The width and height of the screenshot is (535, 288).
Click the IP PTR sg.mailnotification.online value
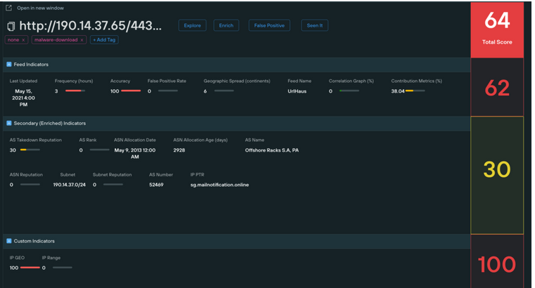219,185
